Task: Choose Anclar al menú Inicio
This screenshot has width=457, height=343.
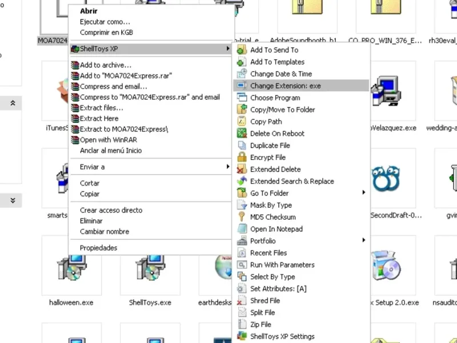Action: click(x=111, y=150)
